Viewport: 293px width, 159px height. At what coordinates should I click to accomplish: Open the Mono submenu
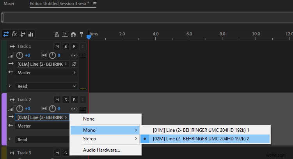pyautogui.click(x=105, y=130)
